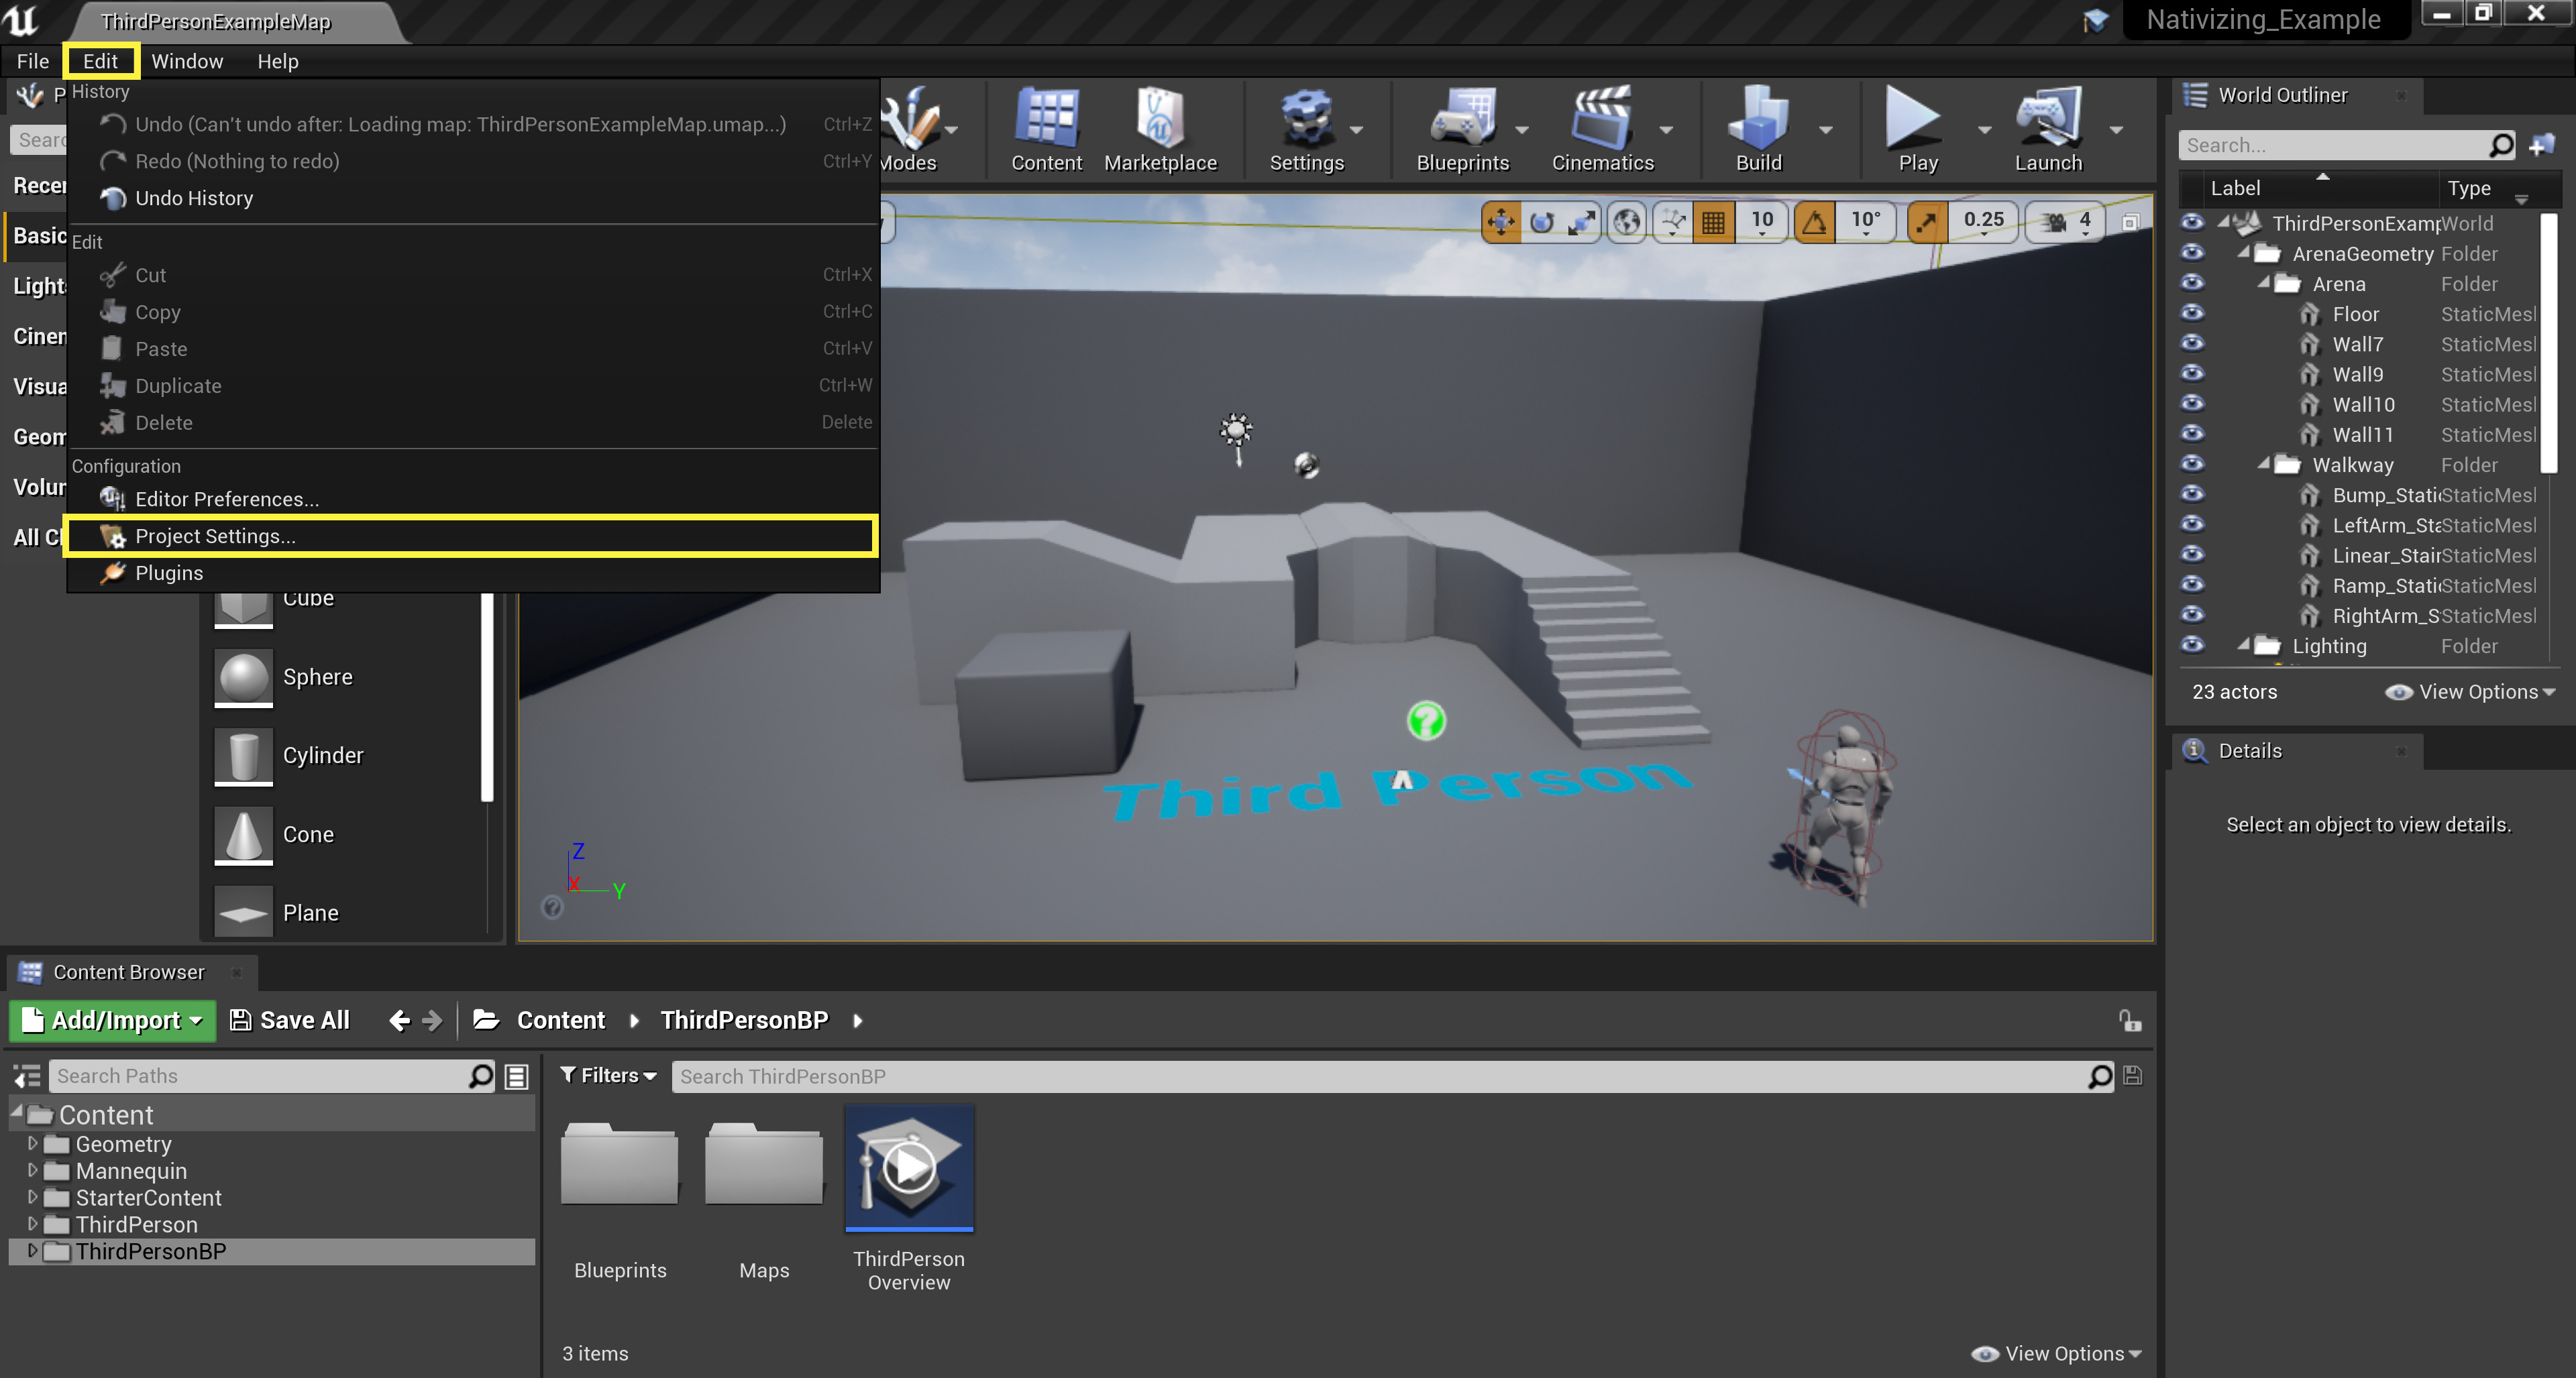Screen dimensions: 2576x1378
Task: Toggle visibility of Wall10 actor
Action: pos(2191,404)
